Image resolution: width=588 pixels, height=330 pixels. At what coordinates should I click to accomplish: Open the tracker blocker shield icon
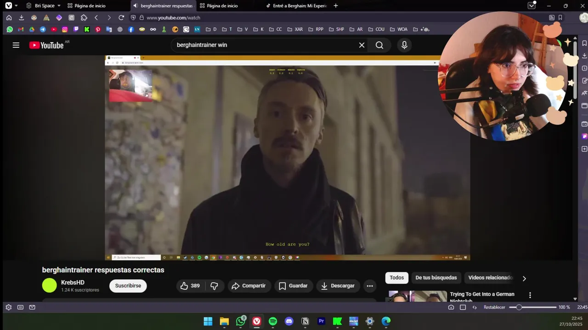click(133, 17)
